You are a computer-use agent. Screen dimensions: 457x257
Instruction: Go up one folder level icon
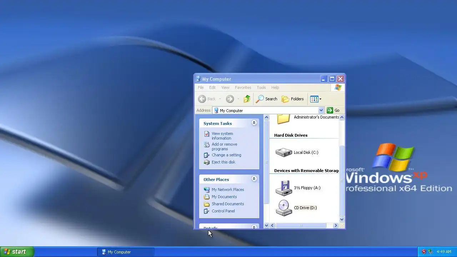coord(247,99)
